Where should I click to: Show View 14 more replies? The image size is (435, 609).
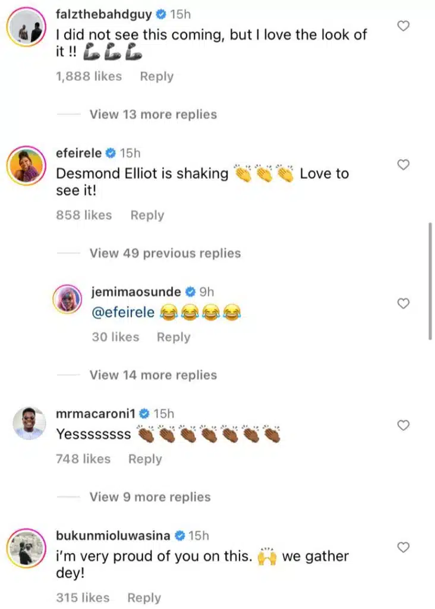(x=153, y=375)
